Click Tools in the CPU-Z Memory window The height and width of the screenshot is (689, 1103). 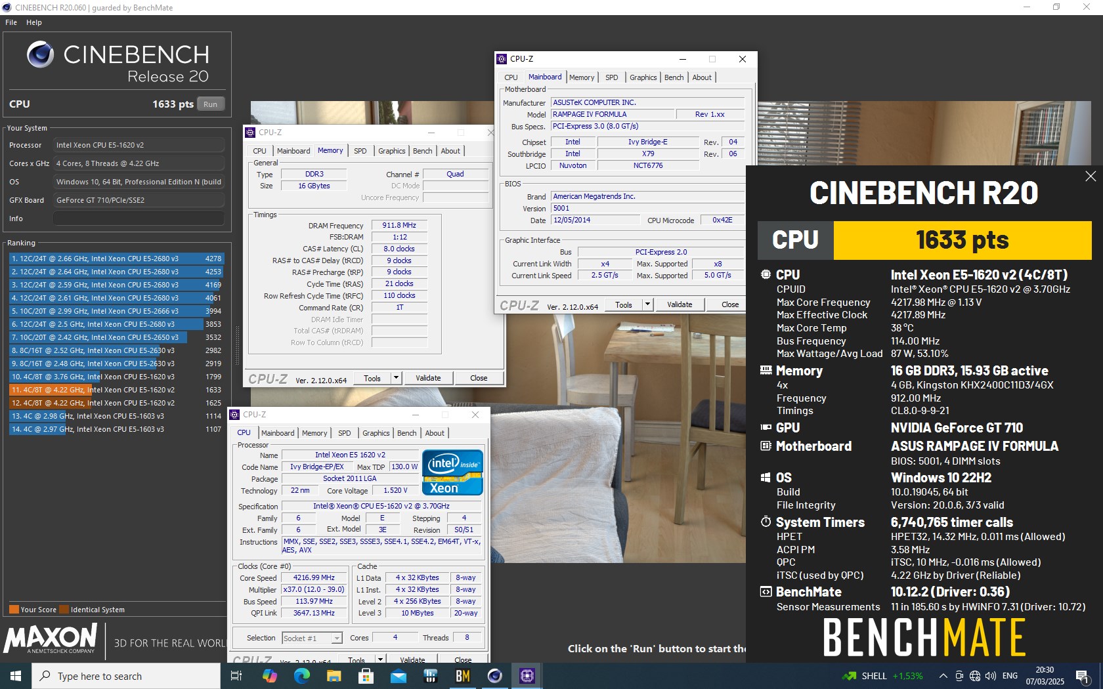(372, 378)
